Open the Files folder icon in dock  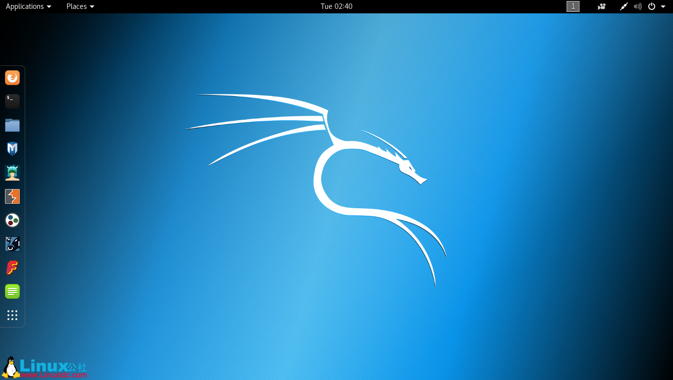pos(12,125)
